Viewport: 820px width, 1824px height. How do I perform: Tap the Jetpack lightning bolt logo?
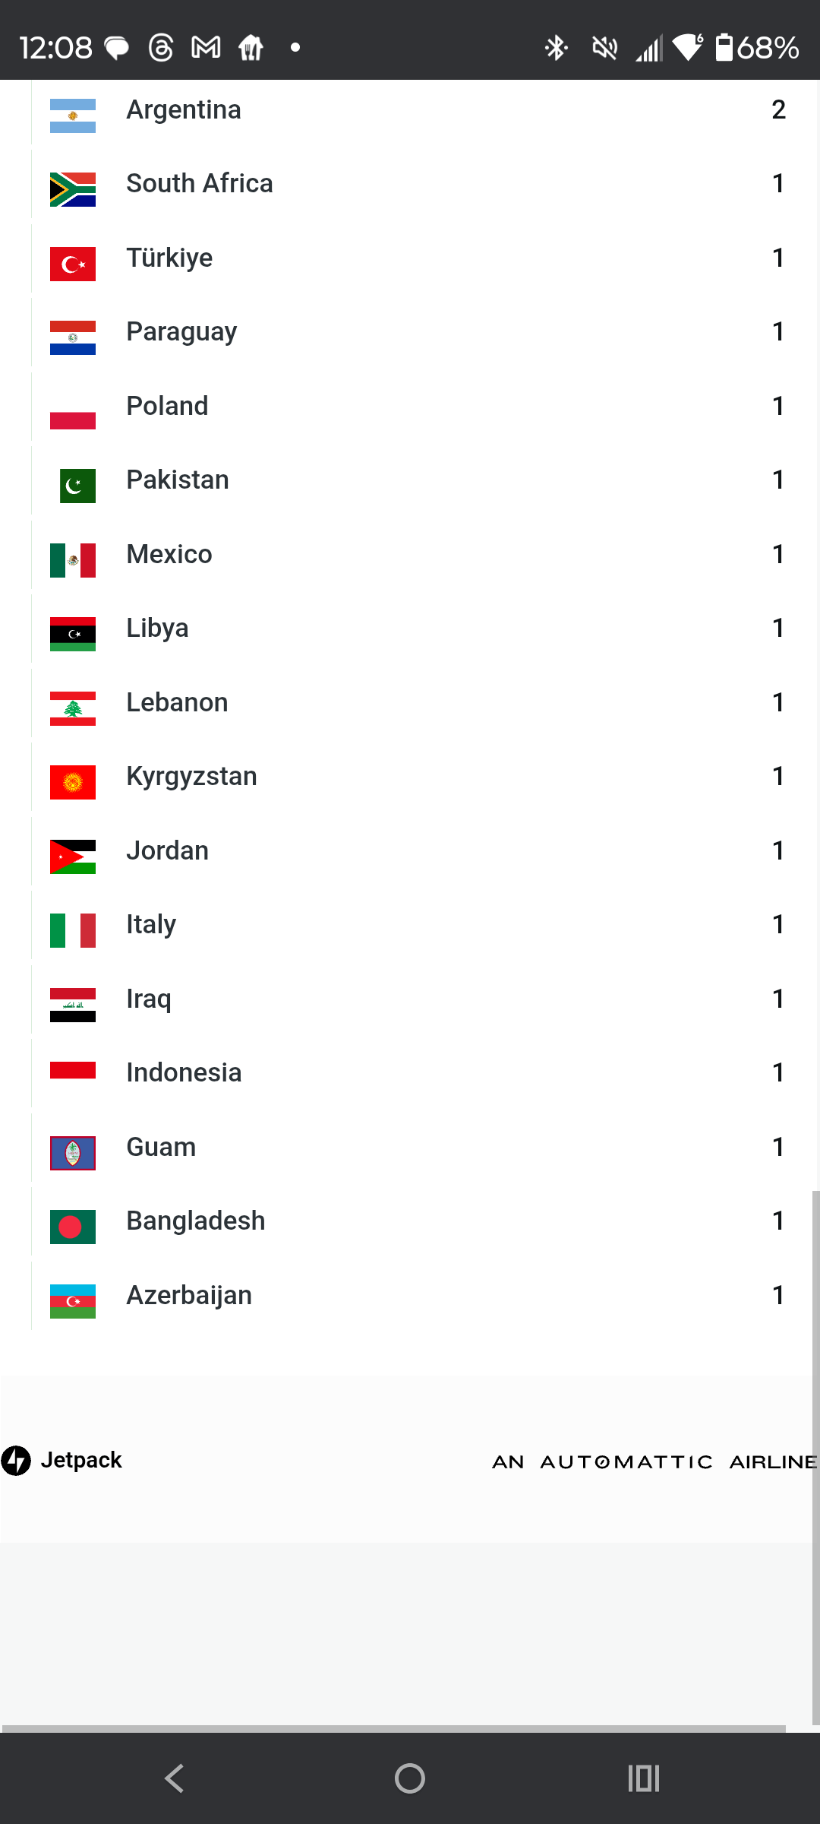16,1460
